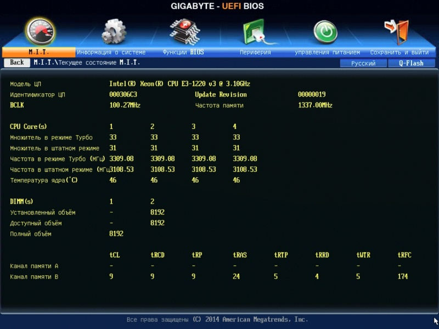The image size is (439, 329).
Task: Click the Доступный объём label
Action: coord(36,223)
